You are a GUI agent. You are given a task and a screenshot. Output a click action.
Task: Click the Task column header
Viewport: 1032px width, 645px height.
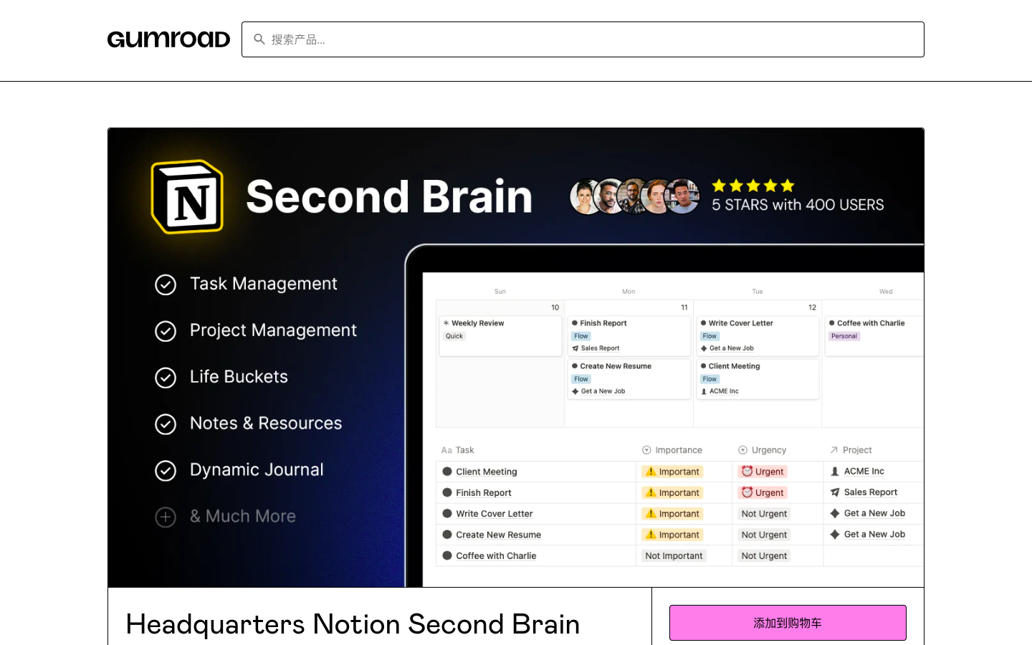coord(458,450)
